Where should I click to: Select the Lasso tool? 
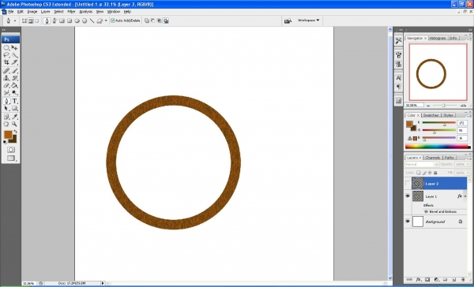(6, 55)
